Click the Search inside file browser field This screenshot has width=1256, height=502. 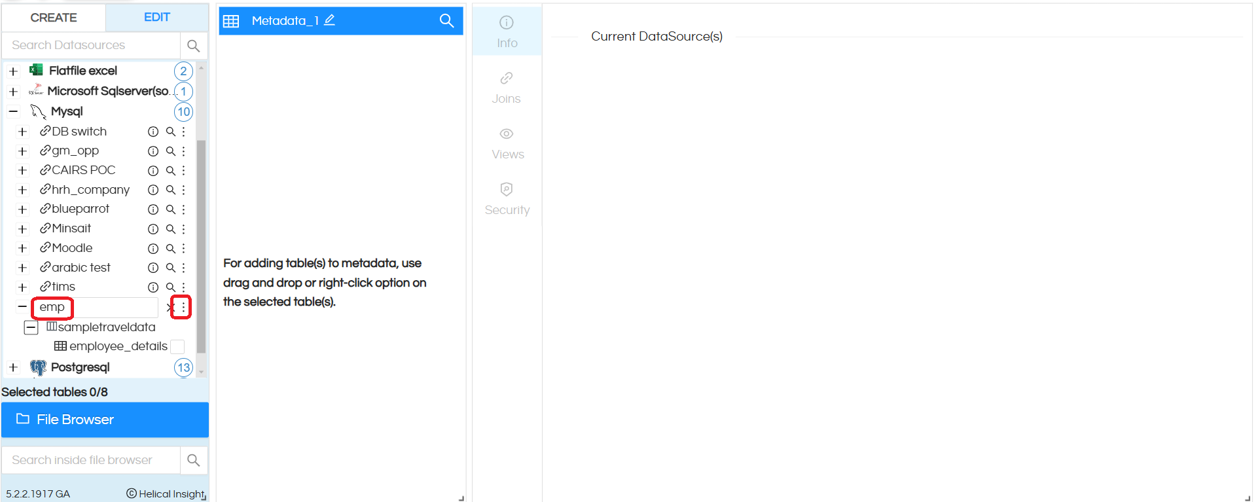coord(91,460)
